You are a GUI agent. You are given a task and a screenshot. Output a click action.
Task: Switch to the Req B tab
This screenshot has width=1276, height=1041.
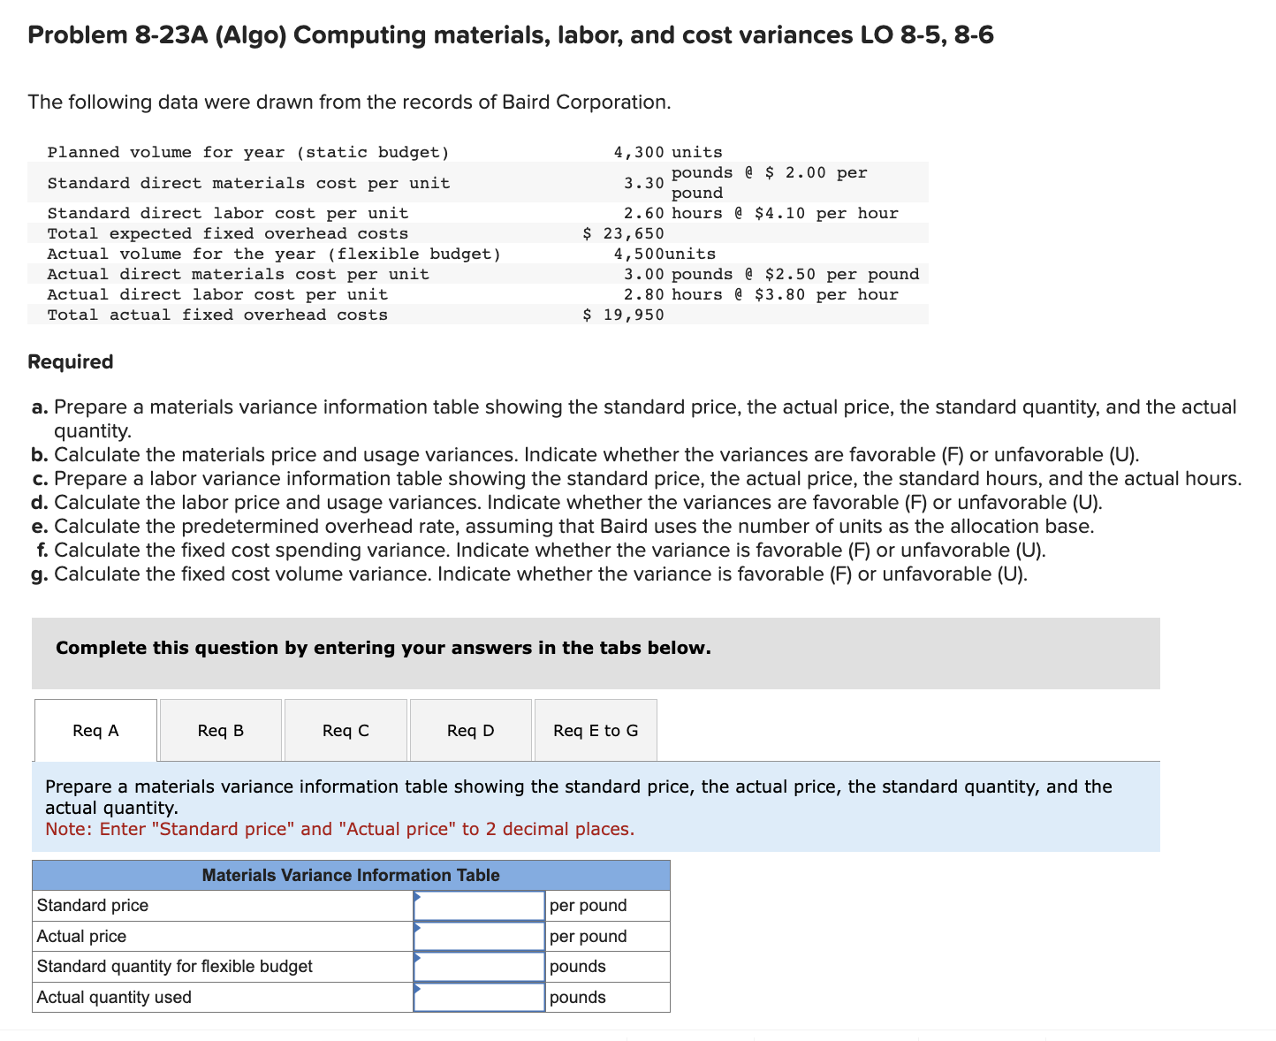coord(220,730)
